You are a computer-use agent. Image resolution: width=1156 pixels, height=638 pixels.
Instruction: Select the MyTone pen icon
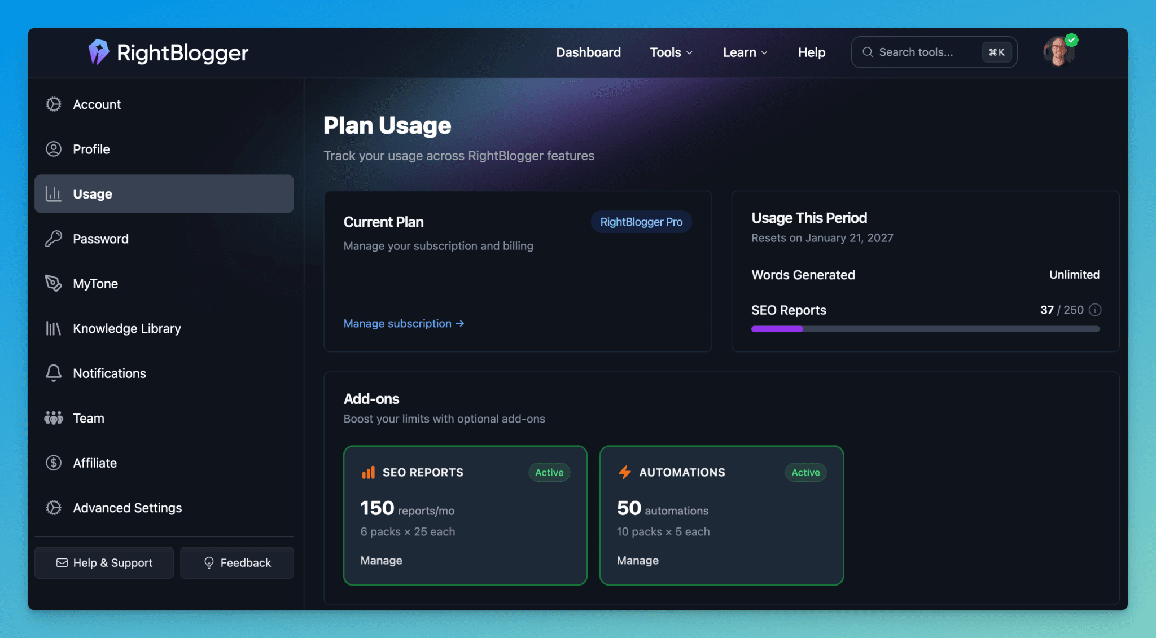coord(54,283)
